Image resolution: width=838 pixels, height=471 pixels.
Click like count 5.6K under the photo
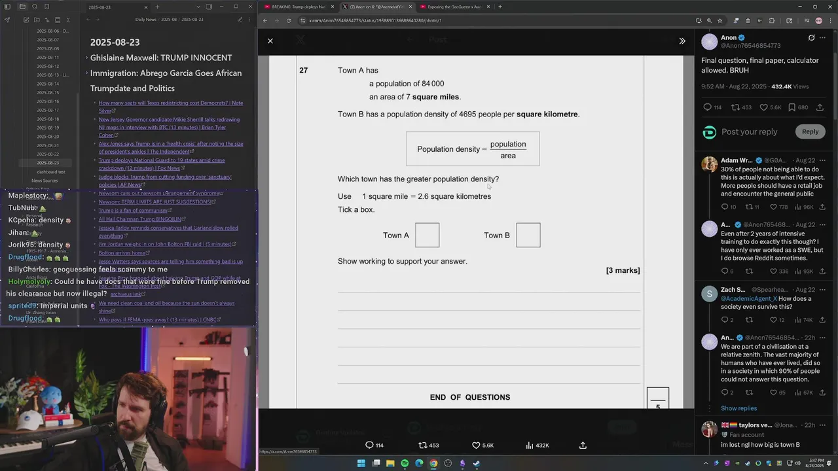click(x=483, y=445)
